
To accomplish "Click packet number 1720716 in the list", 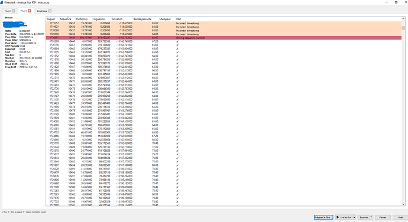I will [54, 45].
